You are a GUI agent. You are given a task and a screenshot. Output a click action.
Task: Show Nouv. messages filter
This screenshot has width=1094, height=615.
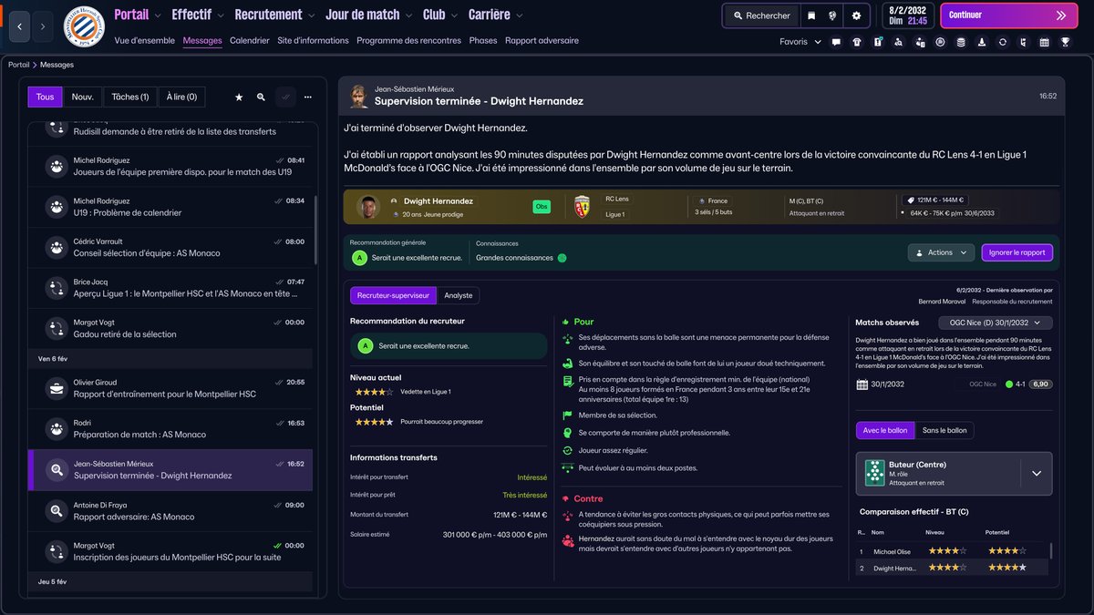pos(82,97)
